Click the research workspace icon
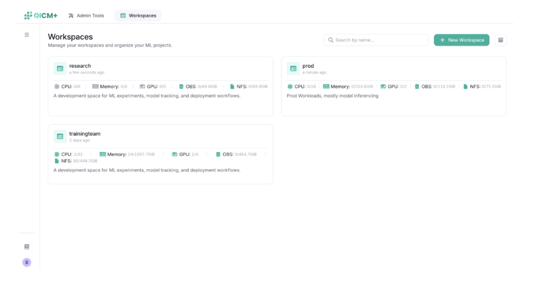This screenshot has height=285, width=542. [60, 69]
